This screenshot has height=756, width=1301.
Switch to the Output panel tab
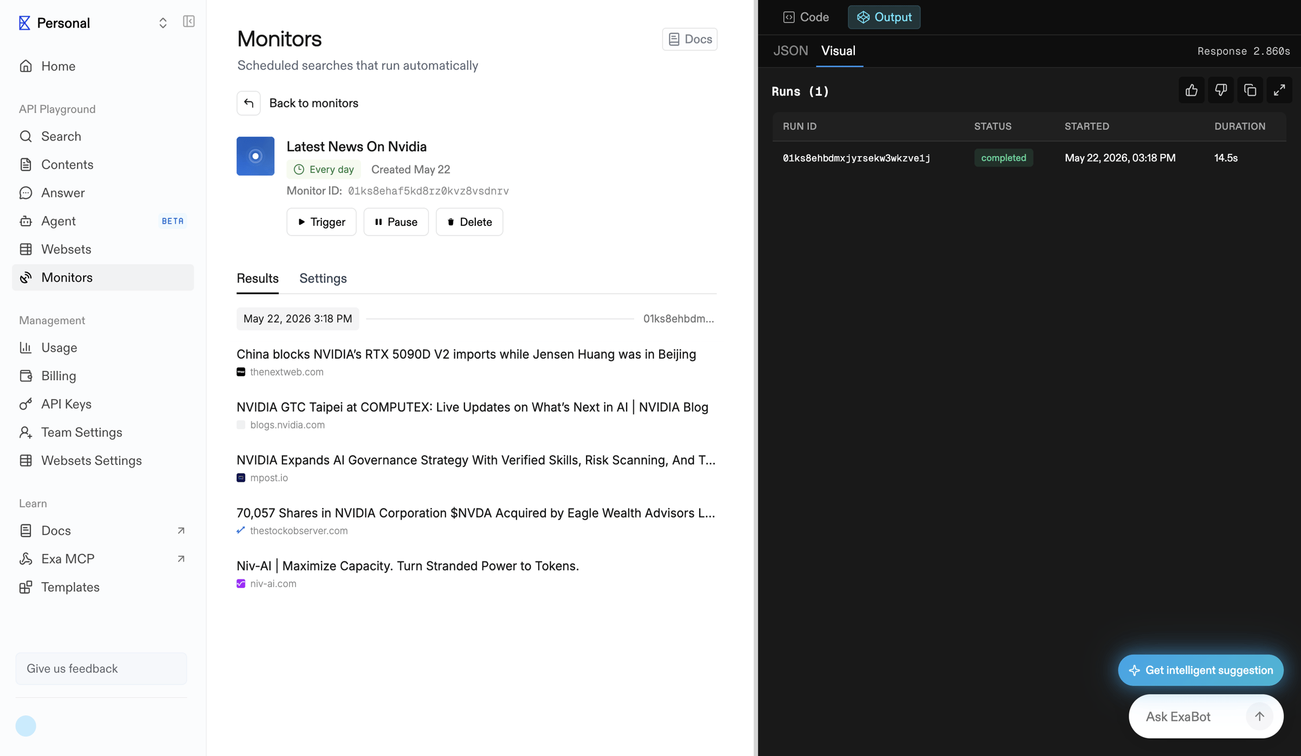pyautogui.click(x=884, y=17)
